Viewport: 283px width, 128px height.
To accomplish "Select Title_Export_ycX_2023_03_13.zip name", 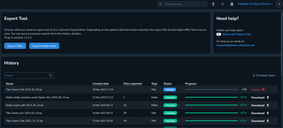I will click(x=24, y=113).
